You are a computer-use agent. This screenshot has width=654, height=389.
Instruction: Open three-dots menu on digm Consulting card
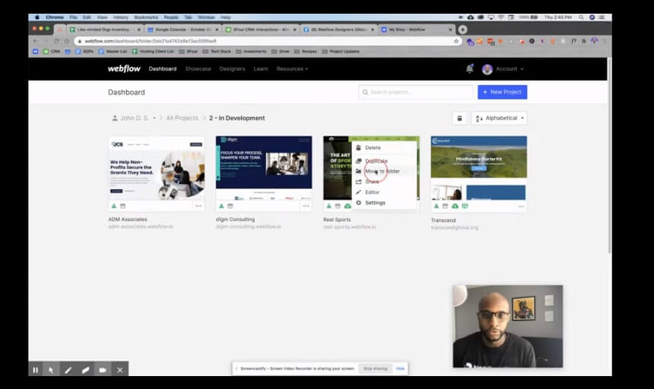point(306,206)
